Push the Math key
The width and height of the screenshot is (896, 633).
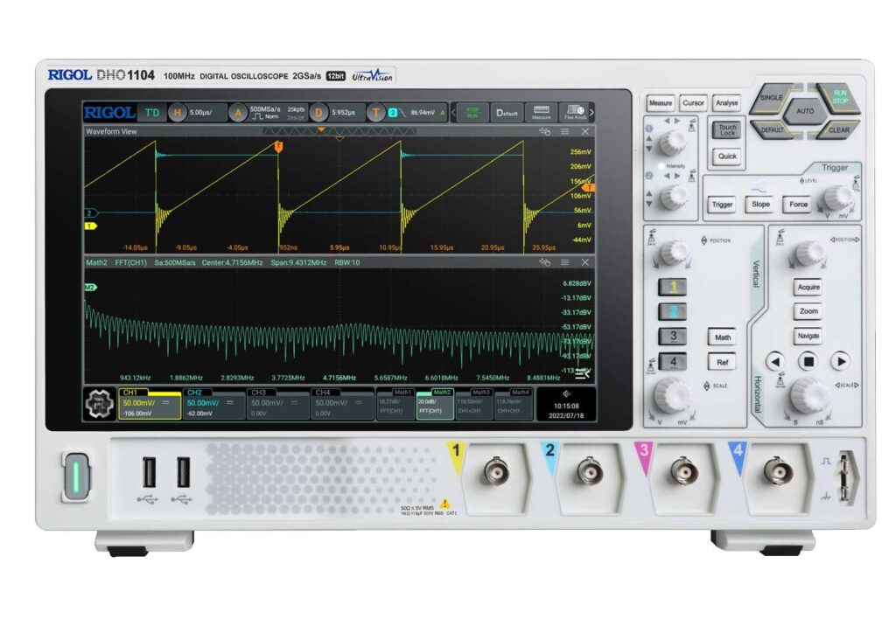[x=722, y=337]
